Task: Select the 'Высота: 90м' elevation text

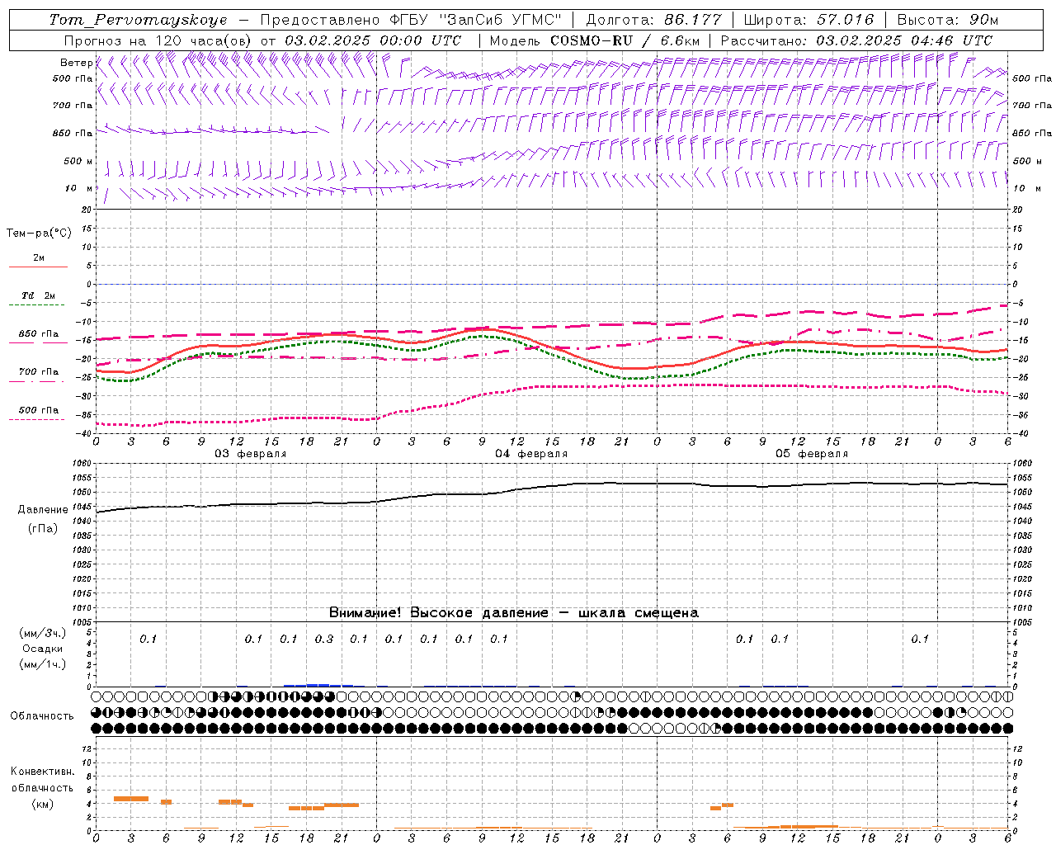Action: point(947,20)
